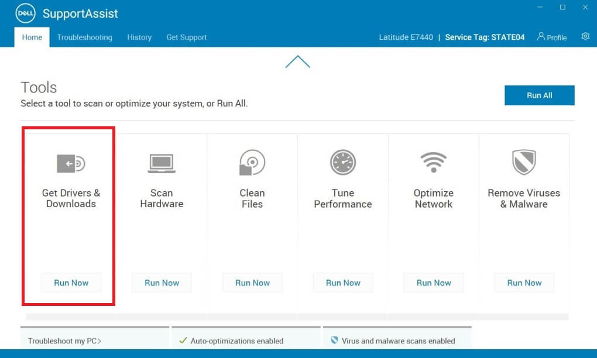Viewport: 597px width, 358px height.
Task: Click the Remove Viruses & Malware label
Action: point(524,198)
